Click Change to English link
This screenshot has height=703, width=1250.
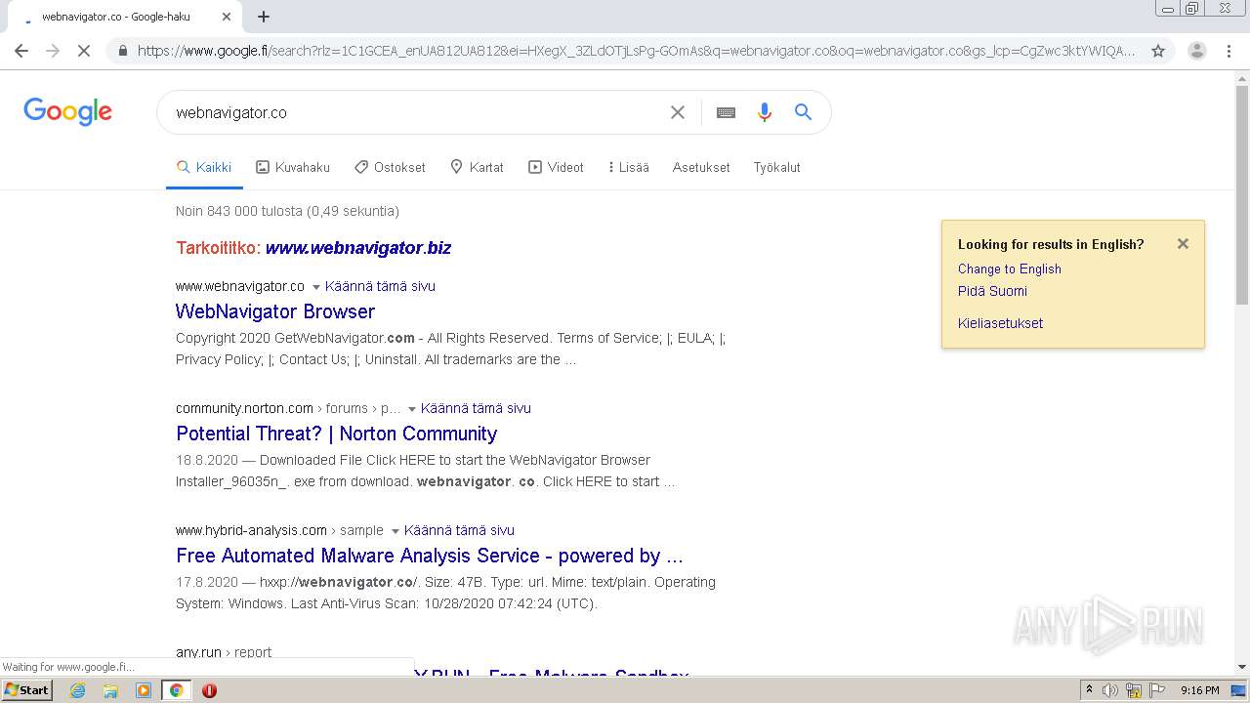click(1010, 269)
